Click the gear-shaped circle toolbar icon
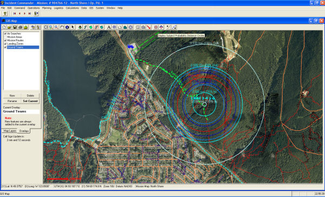 point(131,27)
